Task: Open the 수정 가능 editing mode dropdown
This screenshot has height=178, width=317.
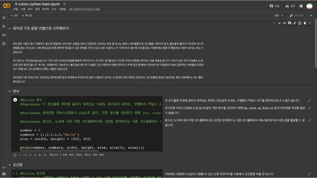Action: tap(297, 15)
